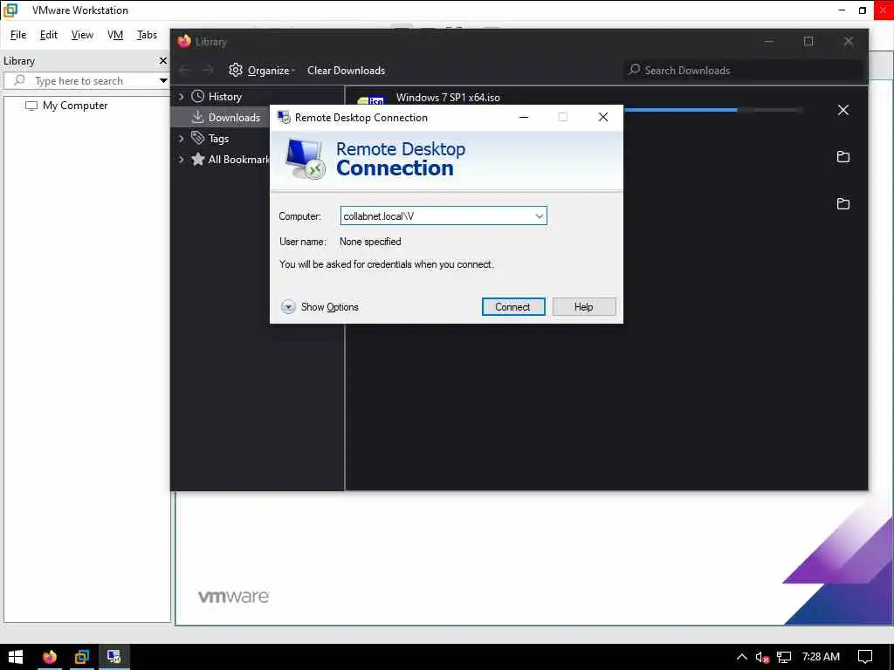Open the VMware View menu
Image resolution: width=894 pixels, height=670 pixels.
[x=82, y=35]
